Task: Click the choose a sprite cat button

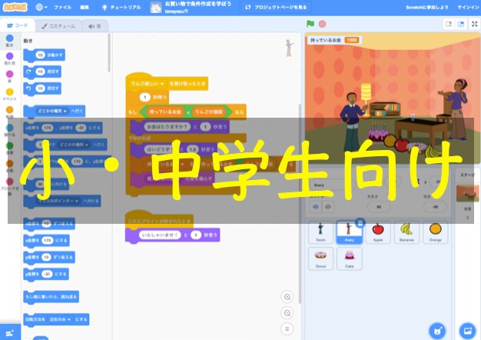Action: pos(437,331)
